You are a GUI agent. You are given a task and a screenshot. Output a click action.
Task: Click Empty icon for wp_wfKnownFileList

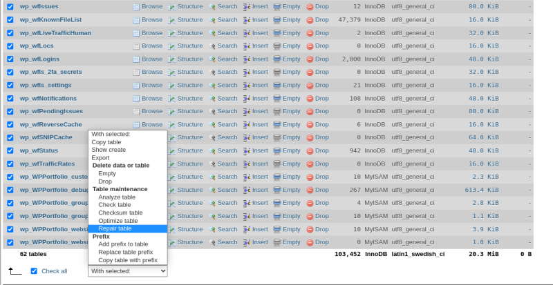point(277,20)
